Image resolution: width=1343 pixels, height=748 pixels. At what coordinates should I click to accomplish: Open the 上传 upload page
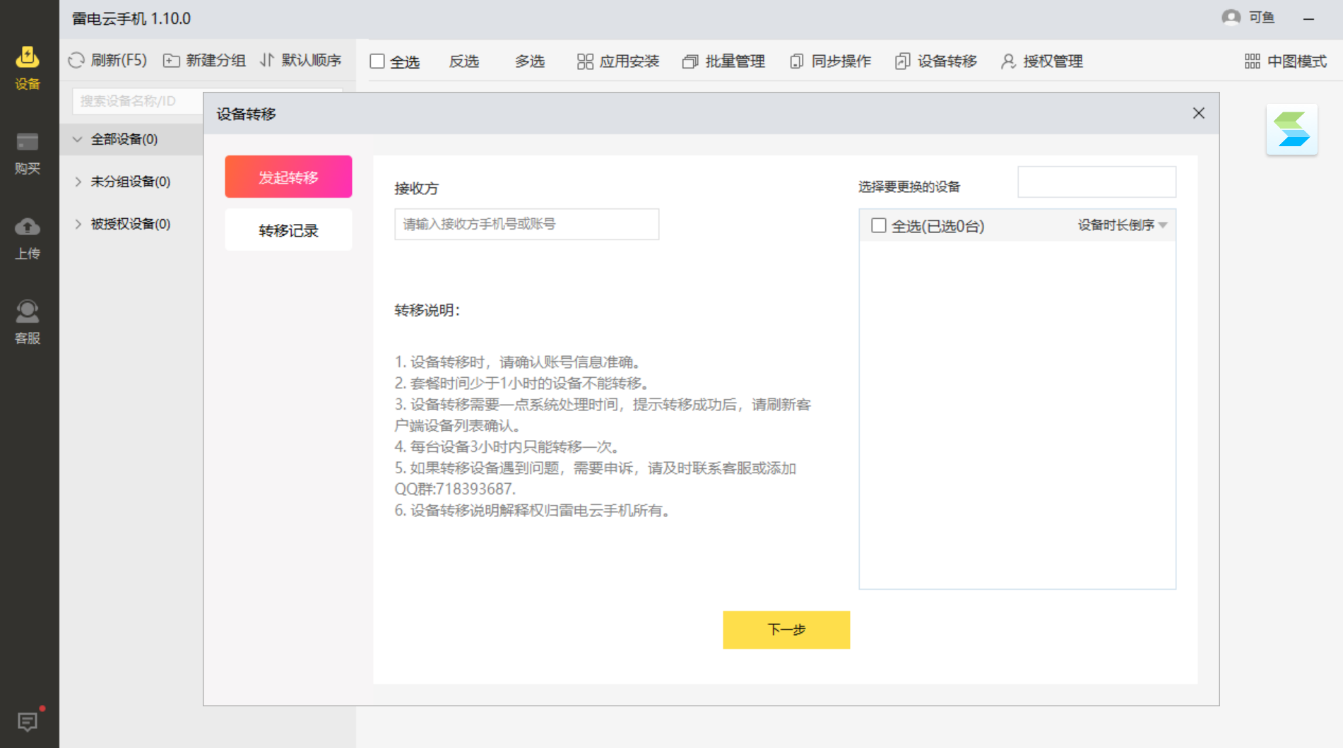click(x=28, y=237)
